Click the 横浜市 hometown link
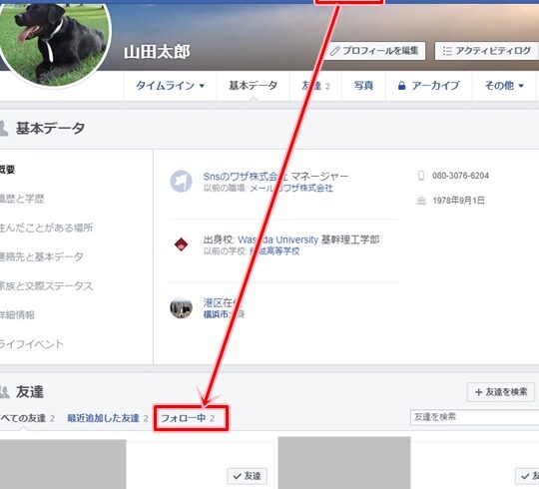The width and height of the screenshot is (539, 489). (x=216, y=314)
